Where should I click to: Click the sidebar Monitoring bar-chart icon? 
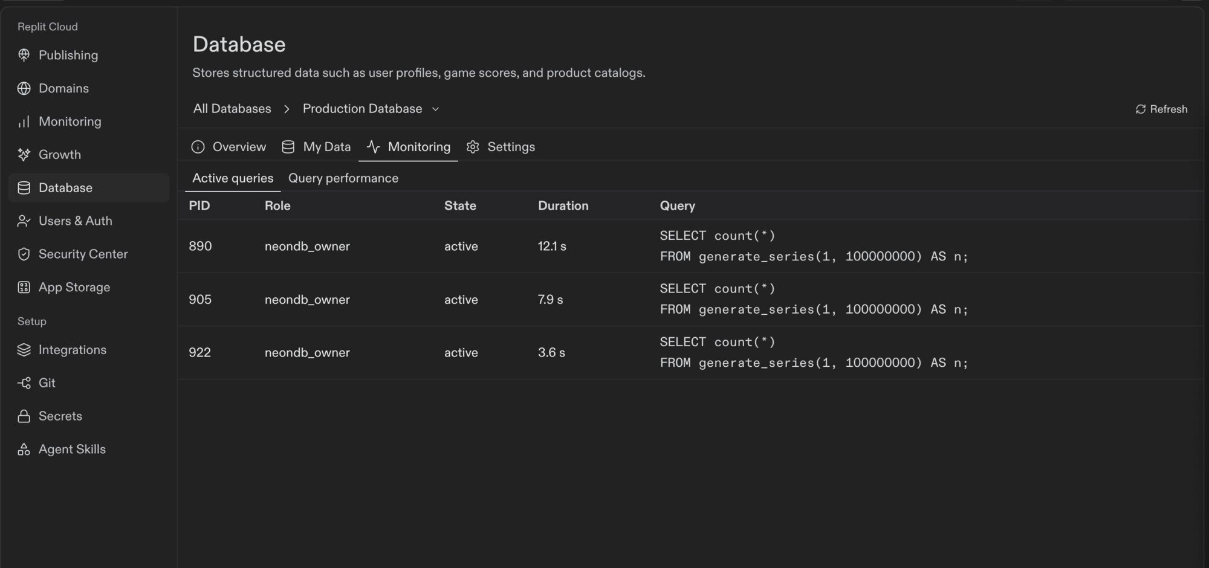pyautogui.click(x=24, y=121)
